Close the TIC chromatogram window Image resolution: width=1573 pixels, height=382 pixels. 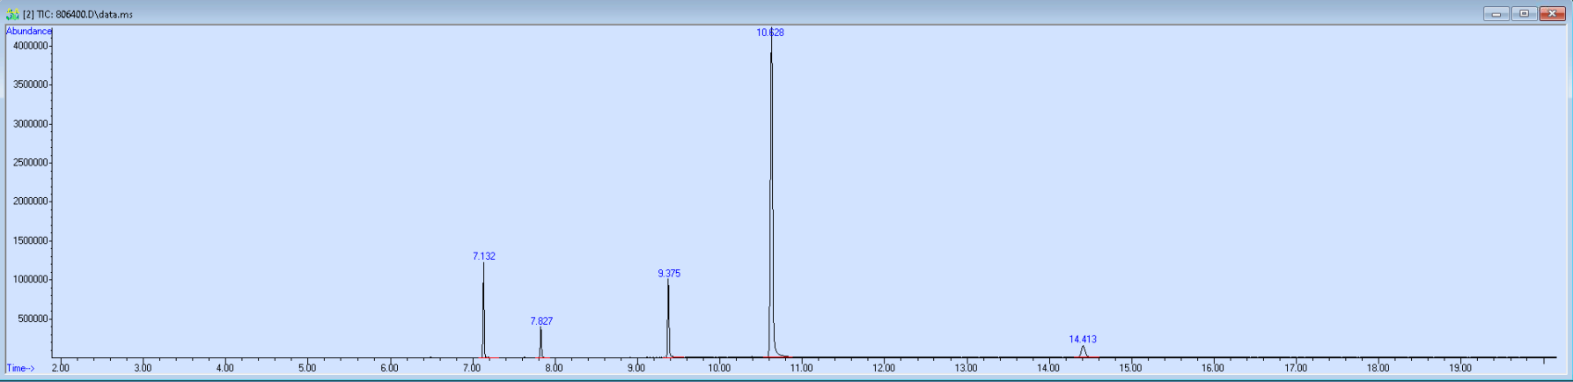click(x=1552, y=14)
